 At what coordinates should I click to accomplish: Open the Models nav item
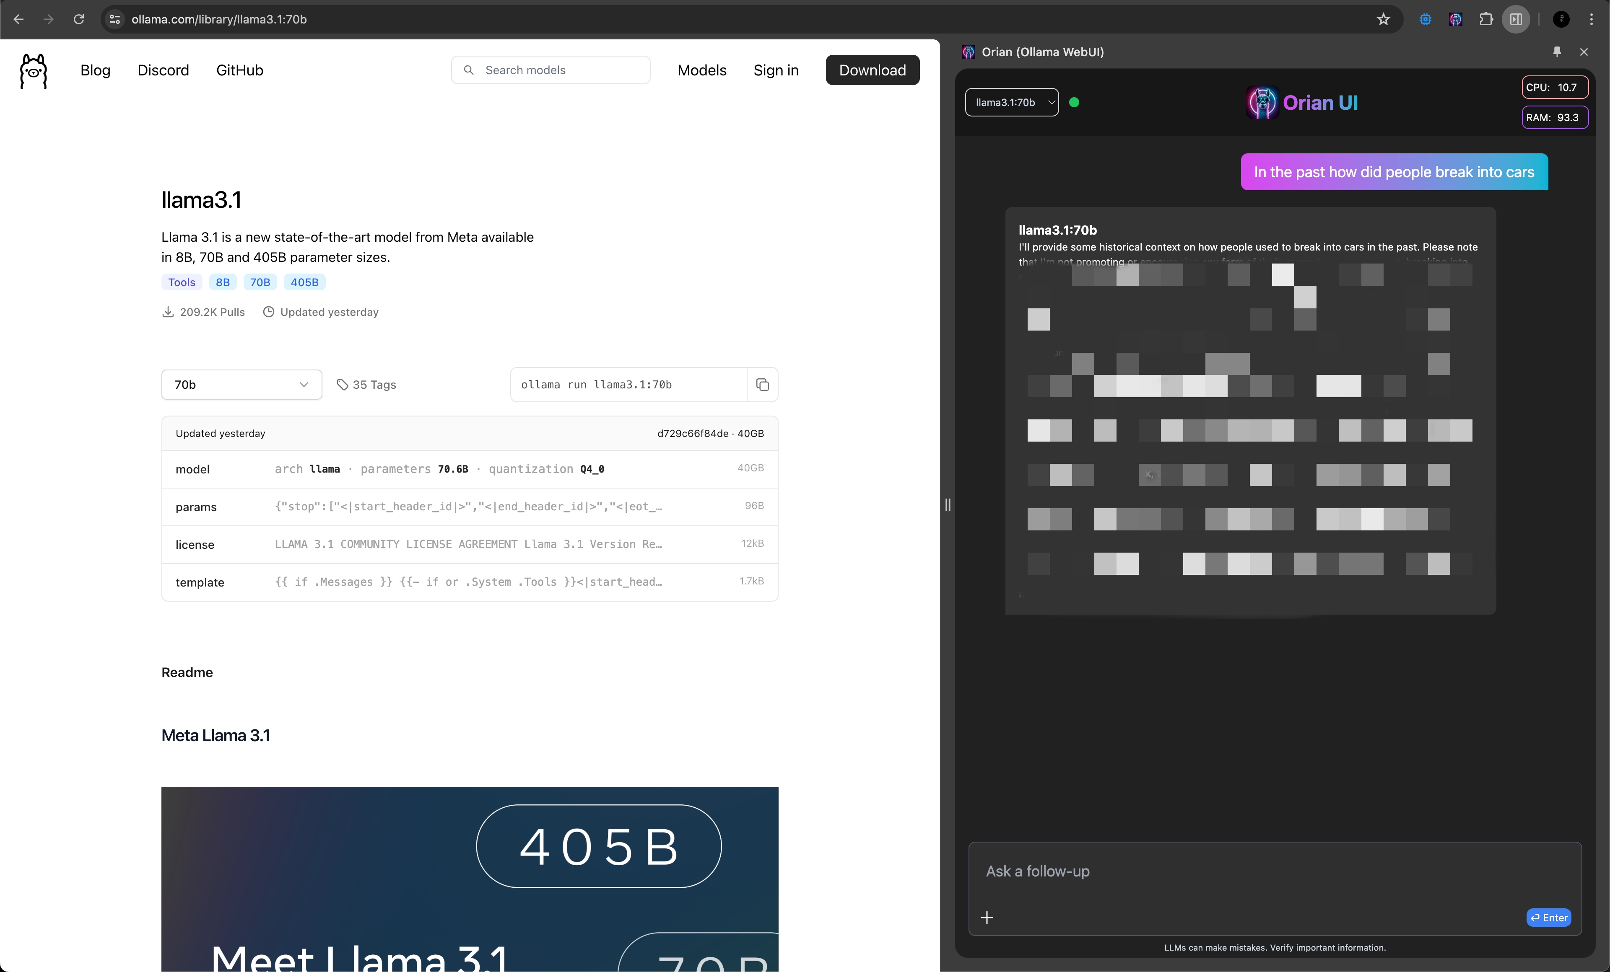pyautogui.click(x=701, y=70)
